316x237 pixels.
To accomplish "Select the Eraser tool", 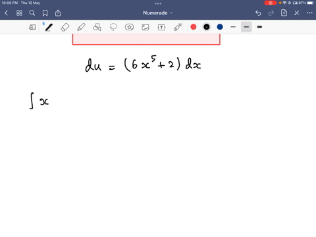I will pos(65,27).
